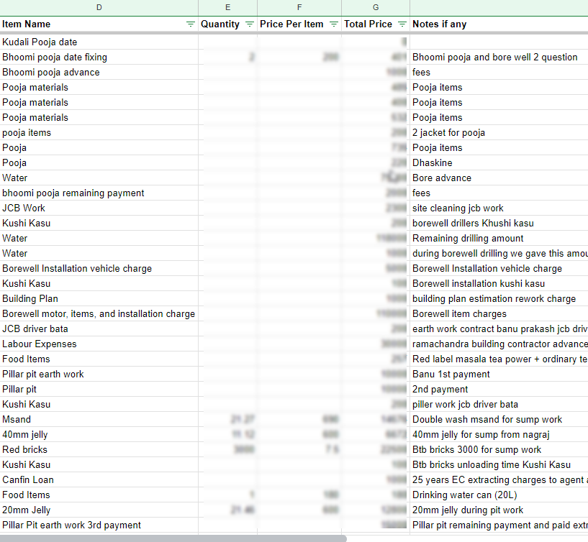
Task: Click the Total Price filter icon
Action: pyautogui.click(x=402, y=24)
